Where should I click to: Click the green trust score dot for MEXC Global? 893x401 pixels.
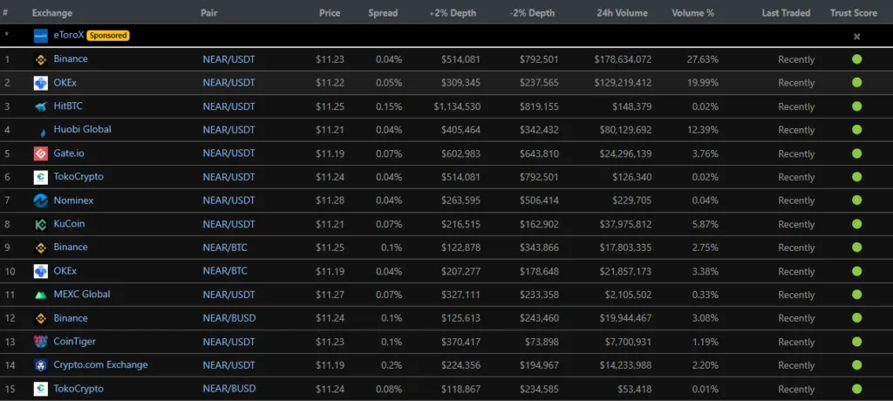point(856,295)
